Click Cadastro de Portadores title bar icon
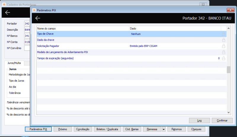Viewport: 237px width, 137px height. (x=4, y=4)
